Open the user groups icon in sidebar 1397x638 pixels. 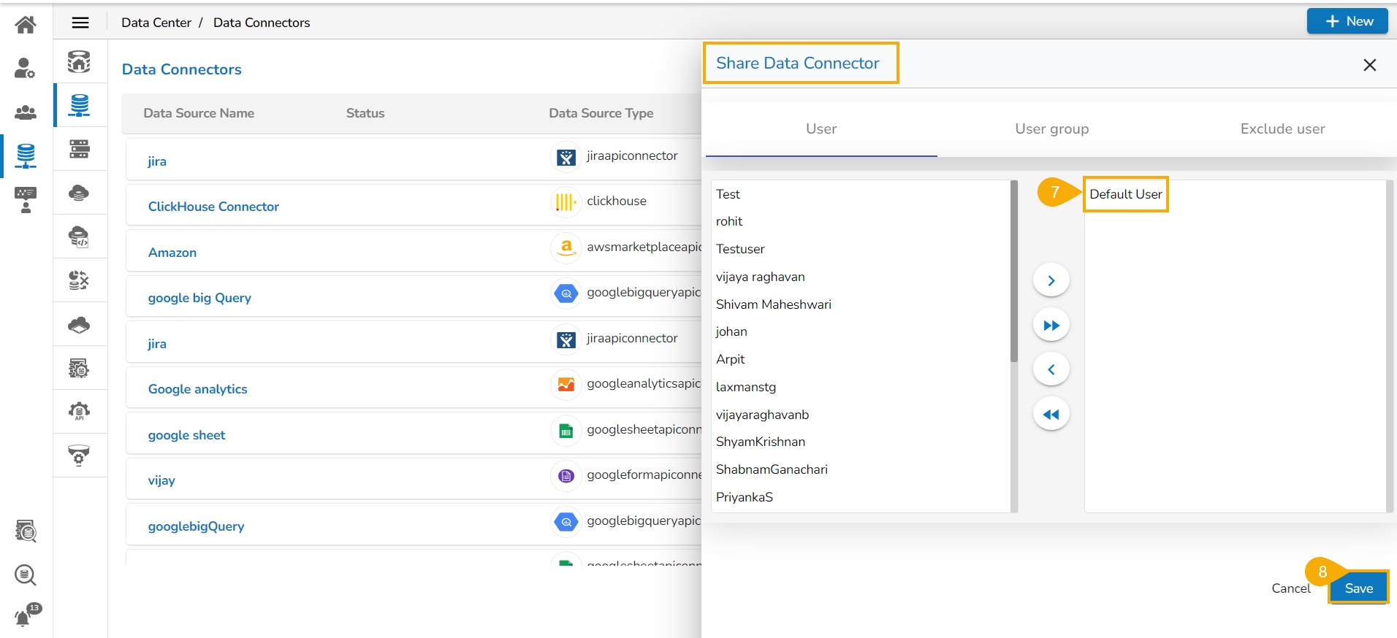[26, 112]
